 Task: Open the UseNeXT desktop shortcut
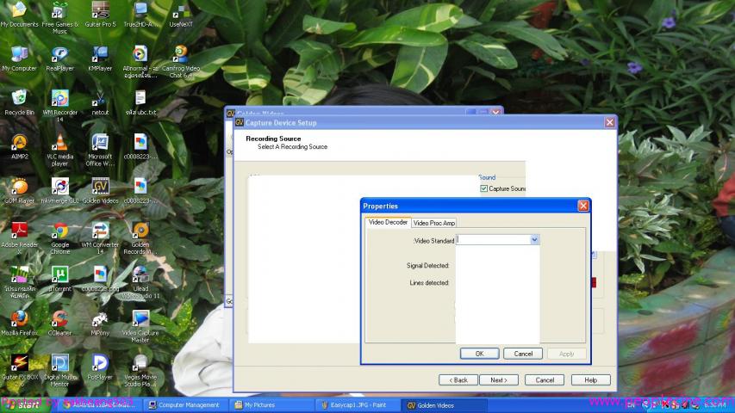pyautogui.click(x=180, y=14)
